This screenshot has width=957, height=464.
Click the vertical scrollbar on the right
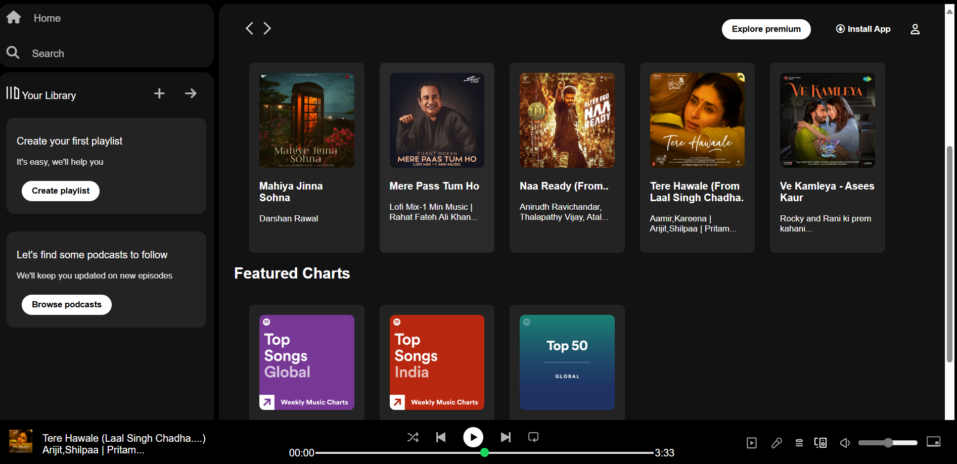[950, 254]
